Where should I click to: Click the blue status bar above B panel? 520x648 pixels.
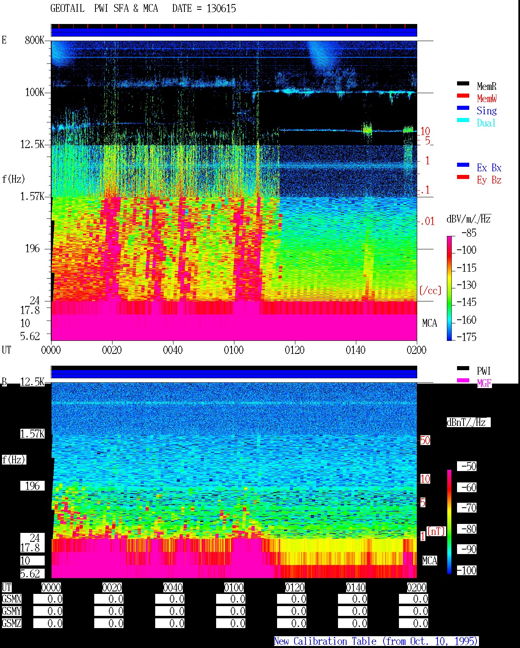point(234,373)
